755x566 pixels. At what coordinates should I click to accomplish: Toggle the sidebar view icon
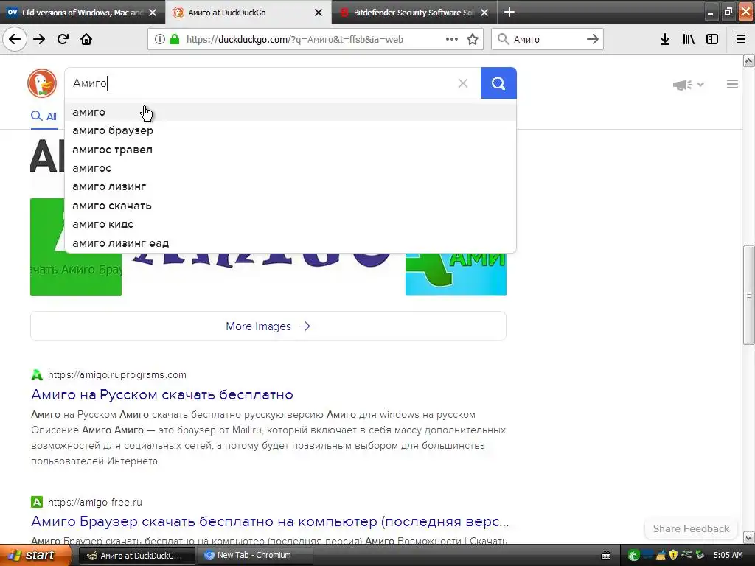coord(712,40)
